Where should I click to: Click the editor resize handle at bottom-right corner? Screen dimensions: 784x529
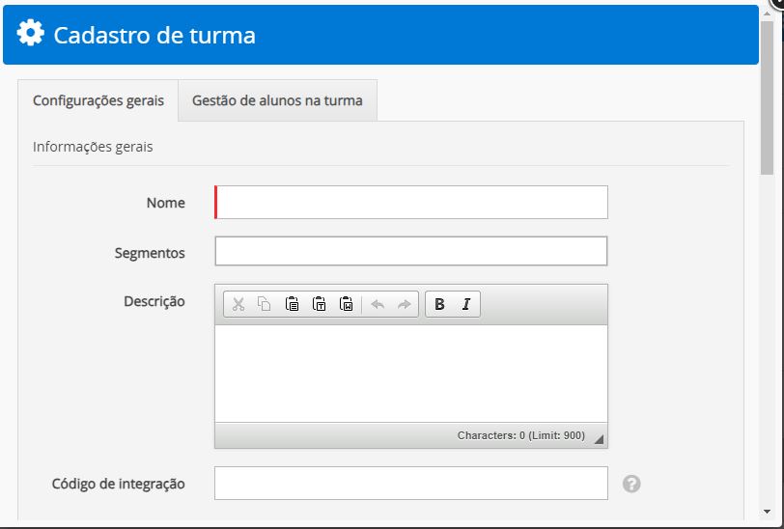[599, 439]
